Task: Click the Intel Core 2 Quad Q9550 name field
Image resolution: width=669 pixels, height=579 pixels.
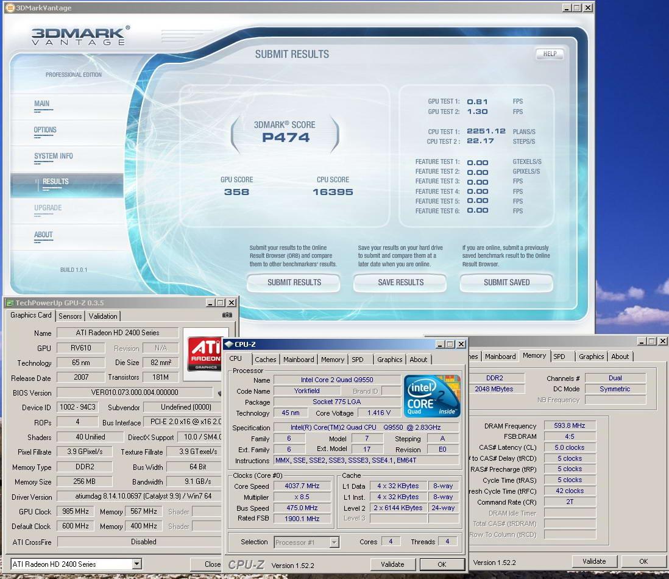Action: tap(337, 380)
